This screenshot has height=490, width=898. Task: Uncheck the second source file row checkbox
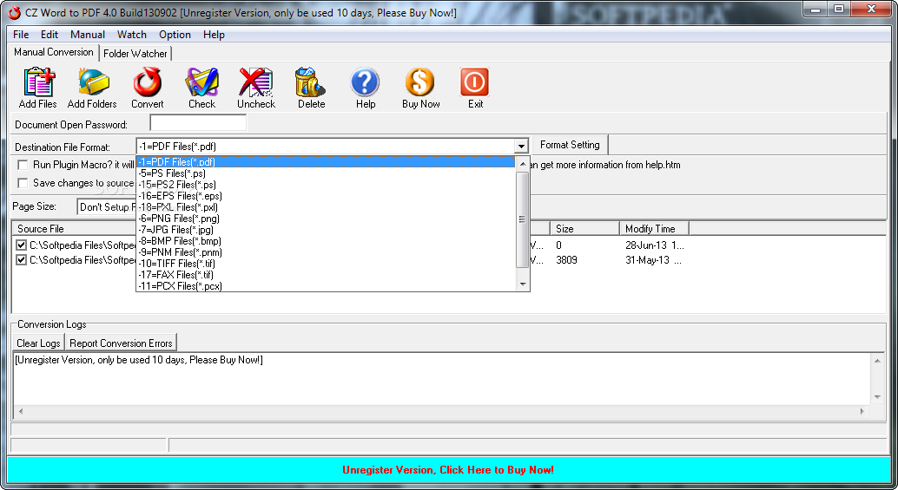(22, 260)
